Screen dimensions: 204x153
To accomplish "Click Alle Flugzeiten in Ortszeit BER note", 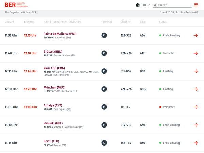I will 20,12.
